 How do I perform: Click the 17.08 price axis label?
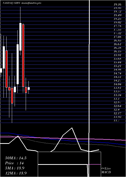117,37
